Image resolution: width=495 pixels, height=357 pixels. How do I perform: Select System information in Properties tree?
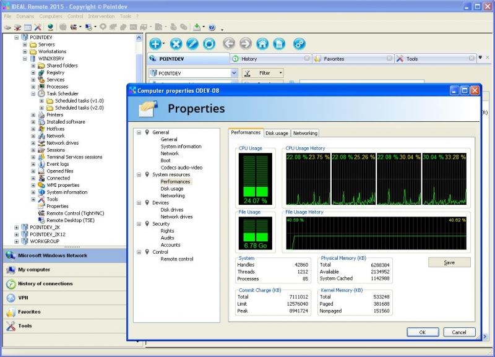tap(181, 147)
